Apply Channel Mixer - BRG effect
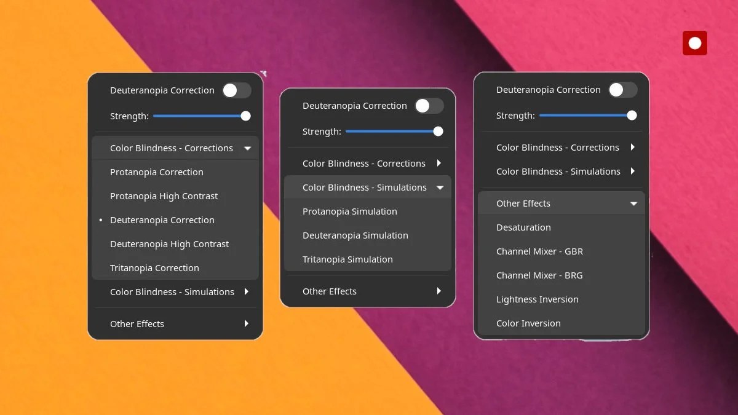 click(539, 275)
